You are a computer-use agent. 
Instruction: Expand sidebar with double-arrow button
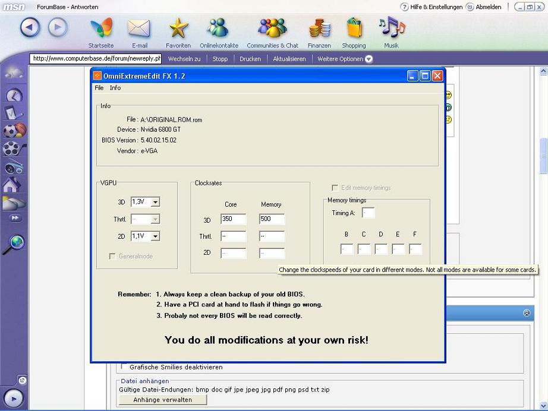pyautogui.click(x=15, y=218)
